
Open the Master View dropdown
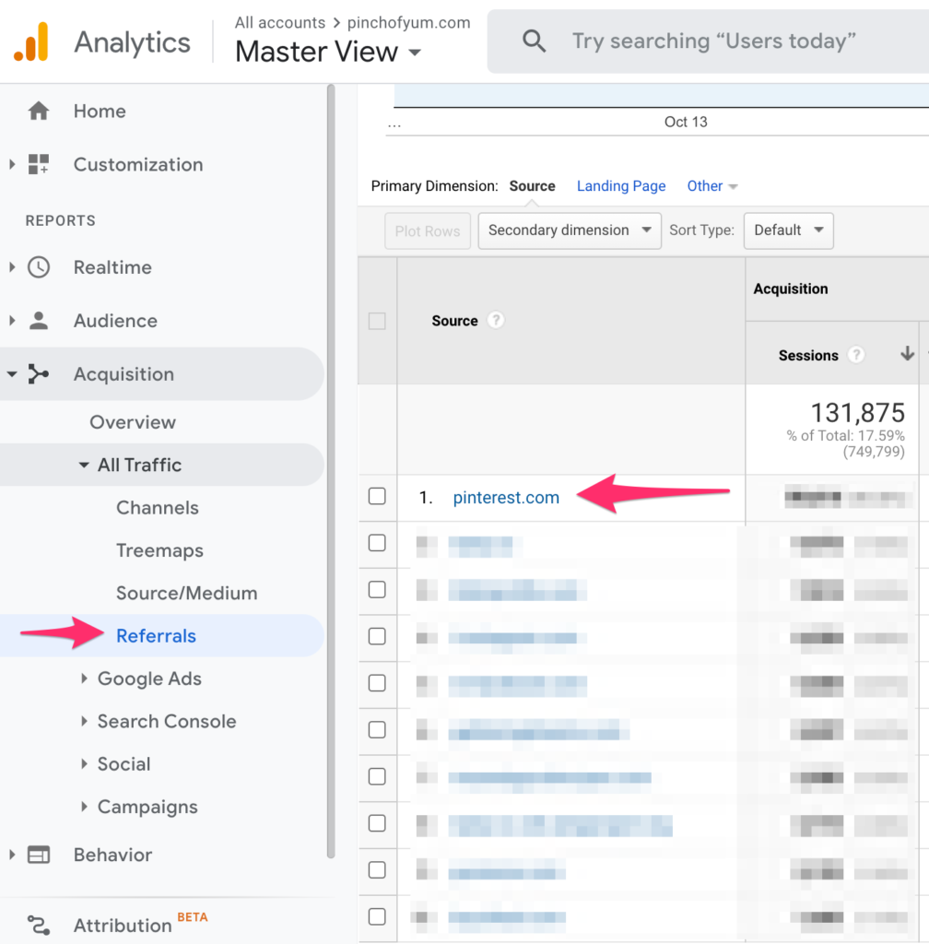pyautogui.click(x=328, y=52)
